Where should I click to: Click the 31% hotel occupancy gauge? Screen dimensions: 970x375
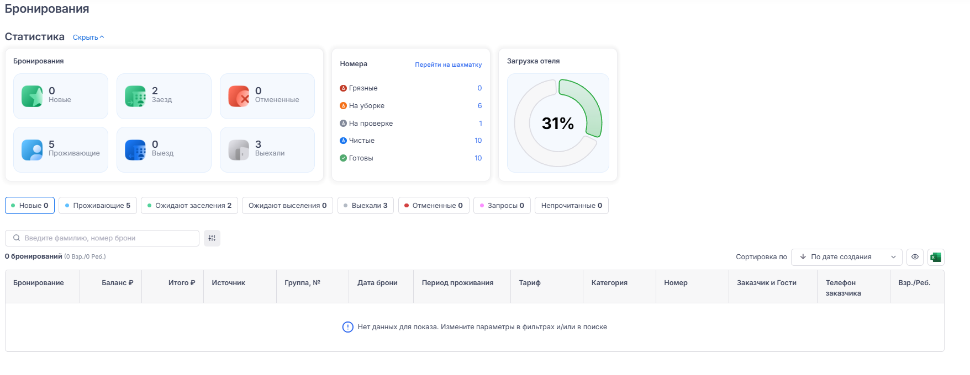558,123
